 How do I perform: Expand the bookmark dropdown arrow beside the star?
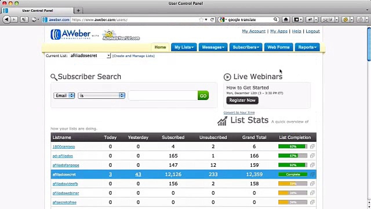pos(206,20)
